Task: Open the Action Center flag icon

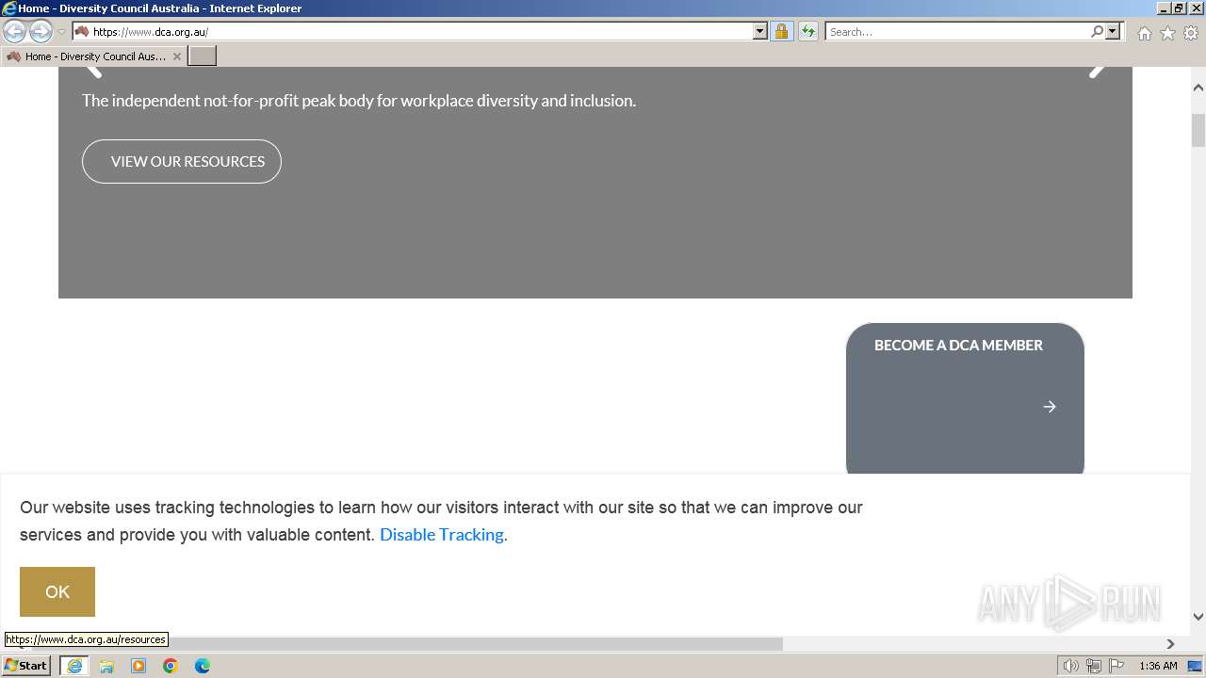Action: click(x=1116, y=666)
